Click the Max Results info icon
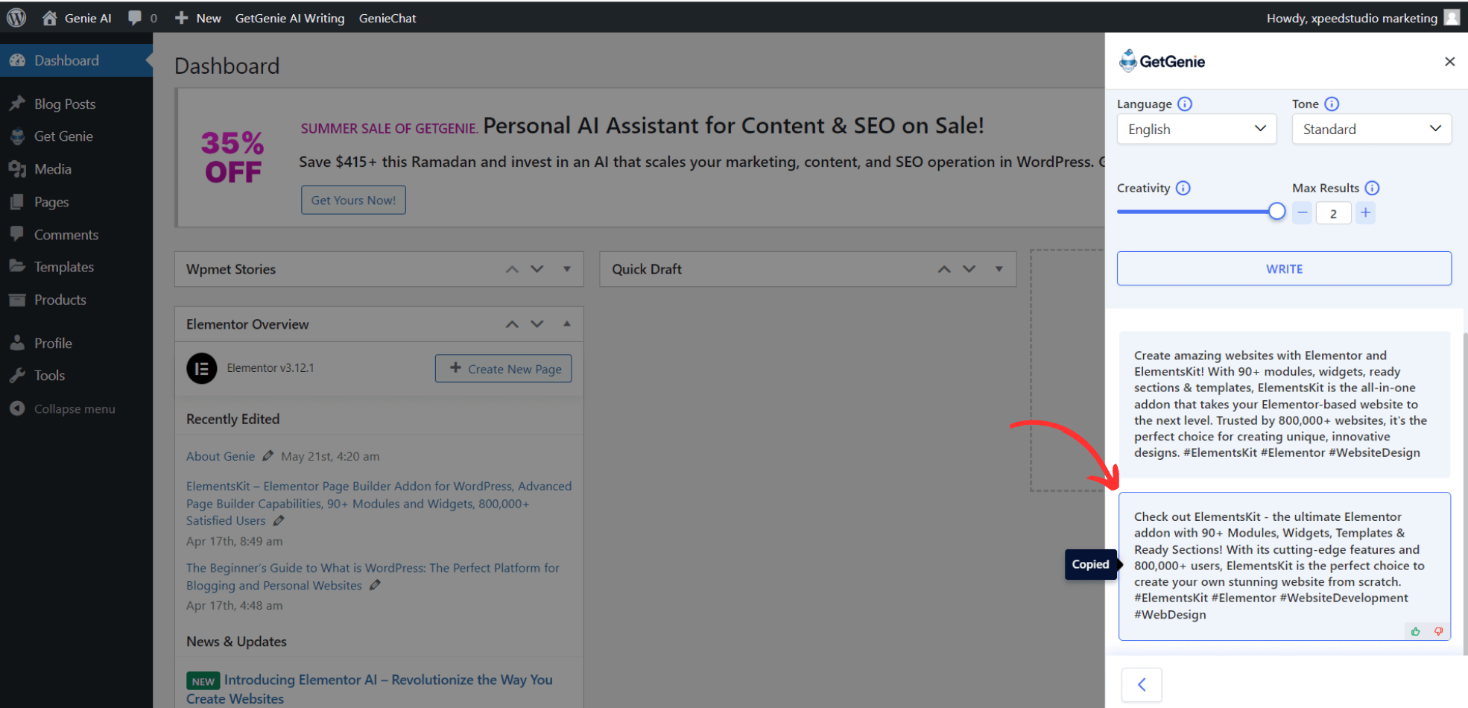The image size is (1468, 708). tap(1373, 188)
